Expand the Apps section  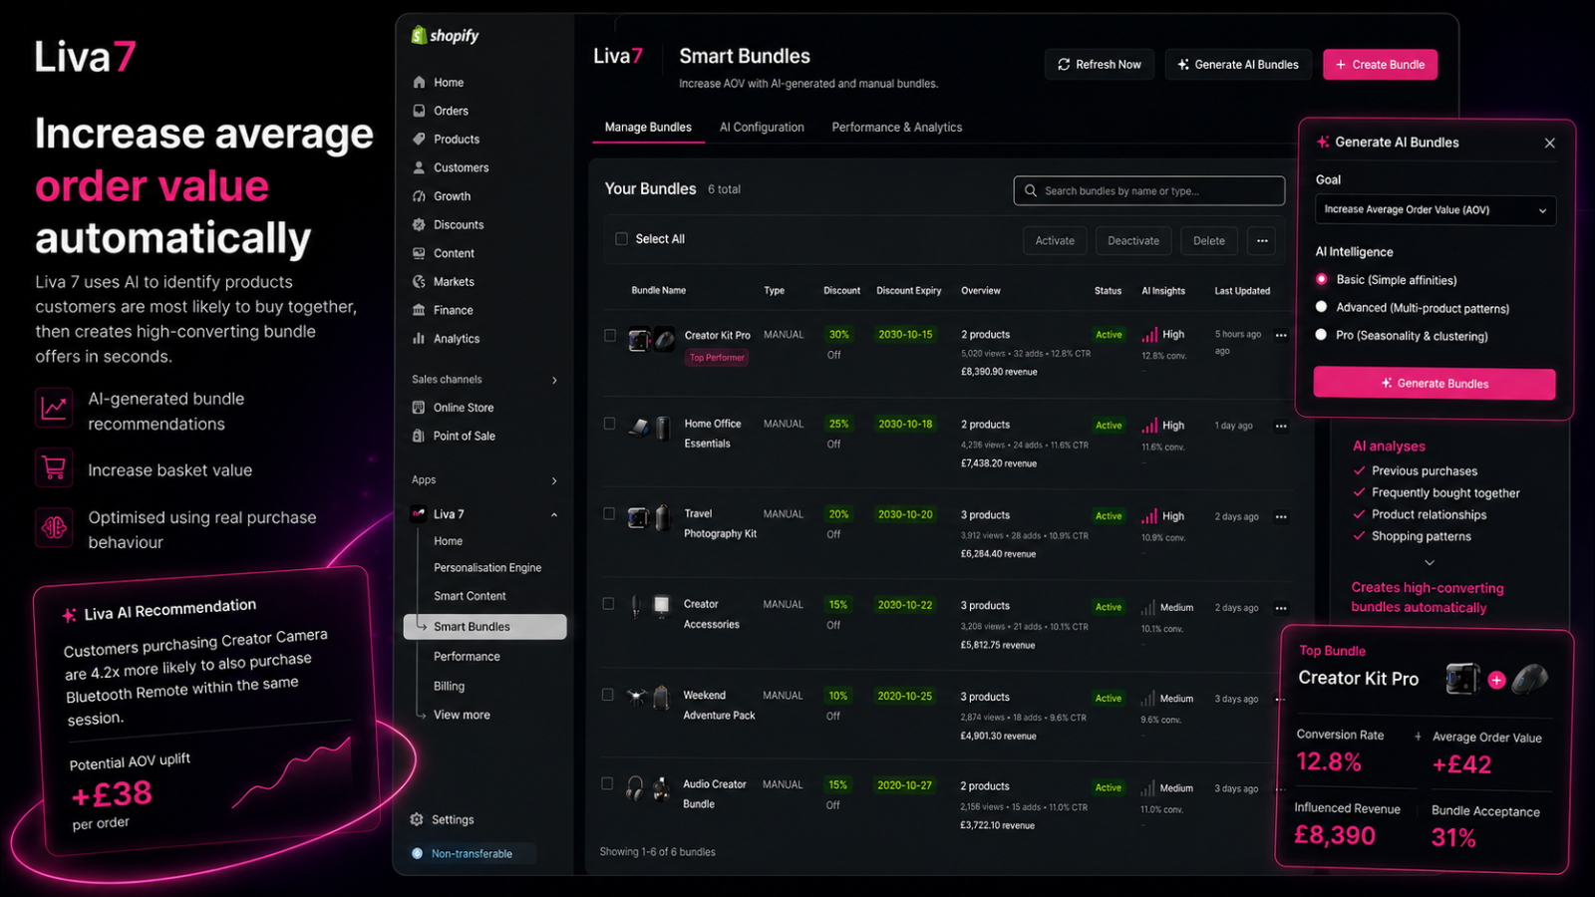coord(554,480)
